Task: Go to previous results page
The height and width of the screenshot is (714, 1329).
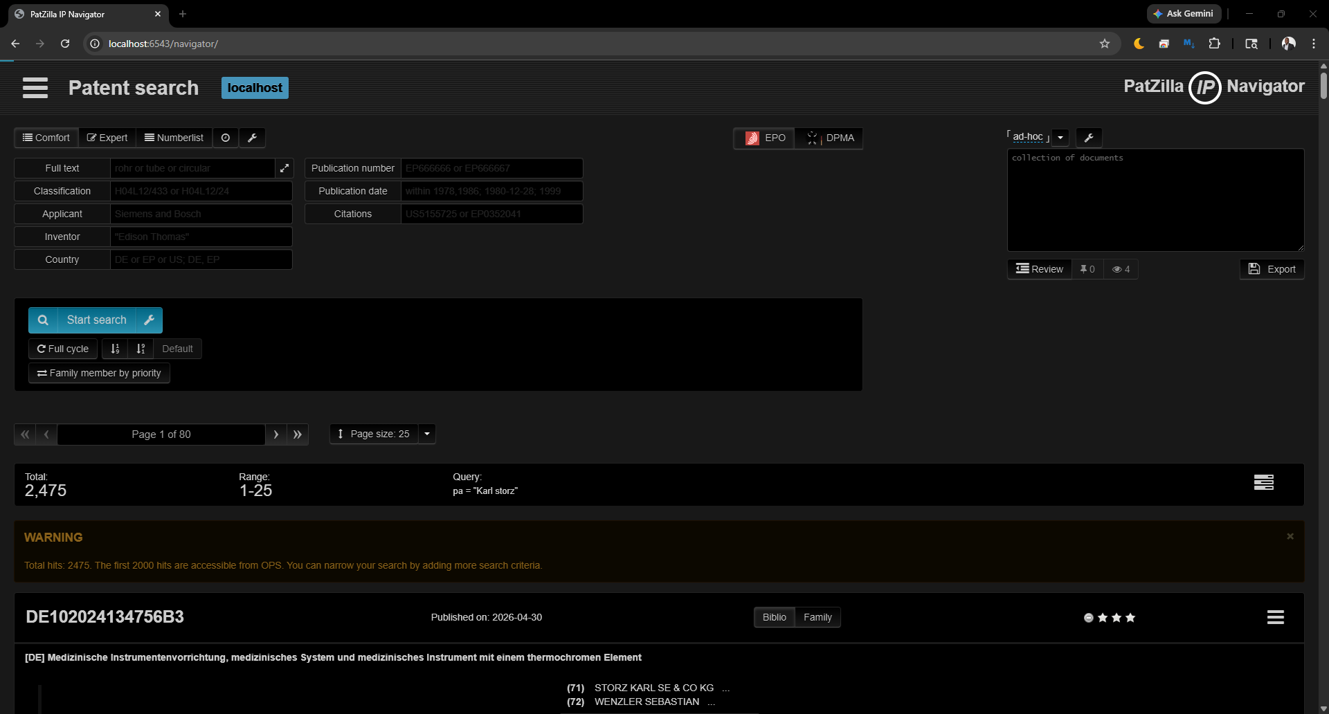Action: [x=46, y=434]
